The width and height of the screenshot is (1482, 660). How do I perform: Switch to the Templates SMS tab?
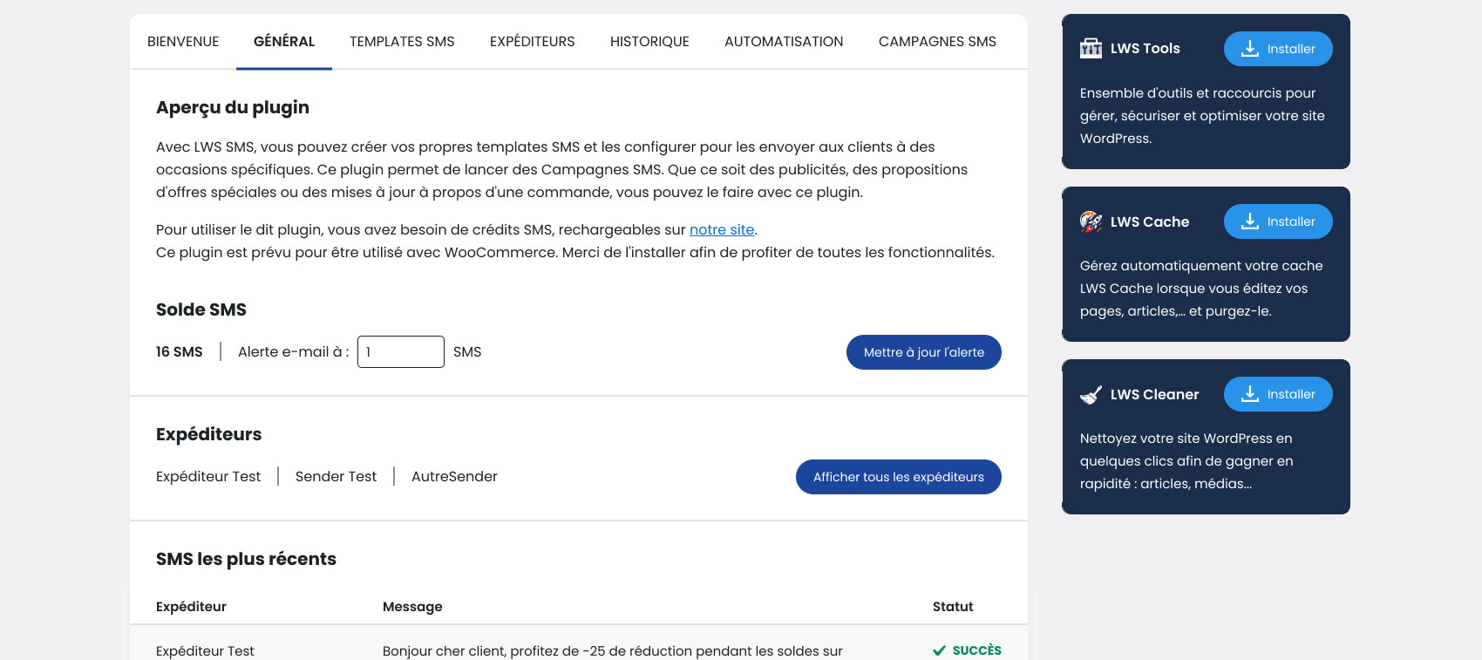[402, 42]
